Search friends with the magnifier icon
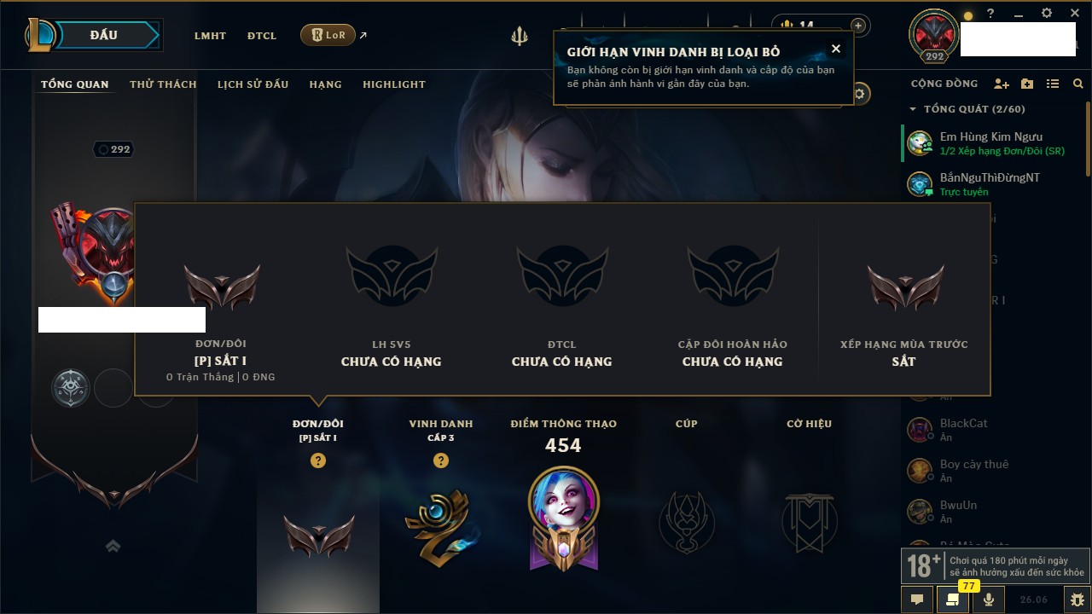Image resolution: width=1092 pixels, height=614 pixels. coord(1078,84)
